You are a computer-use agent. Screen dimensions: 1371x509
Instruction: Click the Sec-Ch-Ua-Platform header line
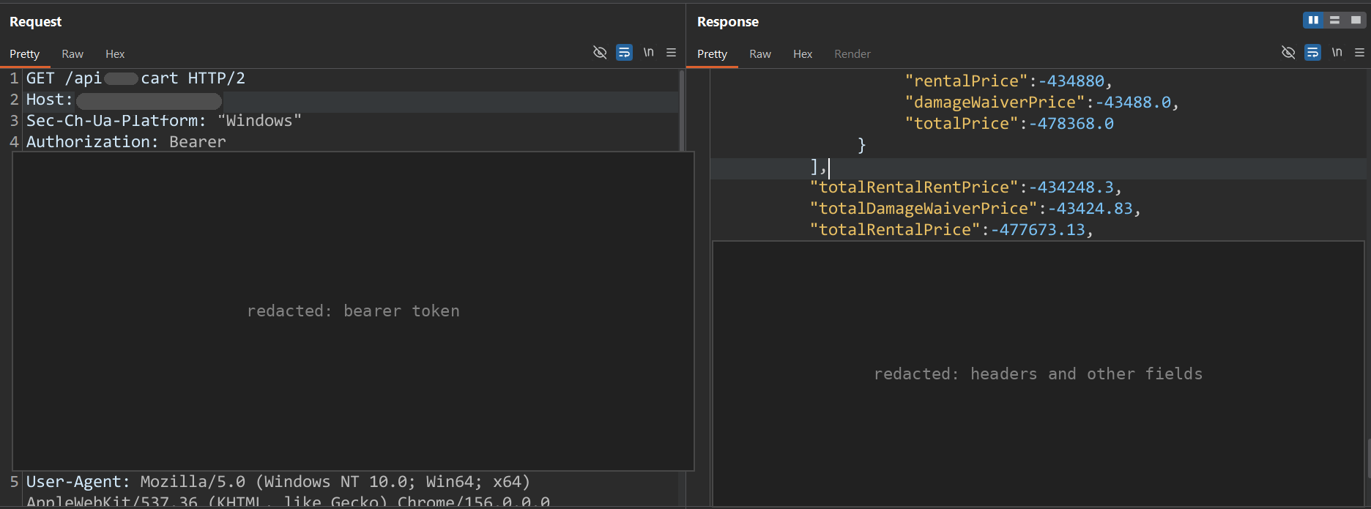click(164, 121)
